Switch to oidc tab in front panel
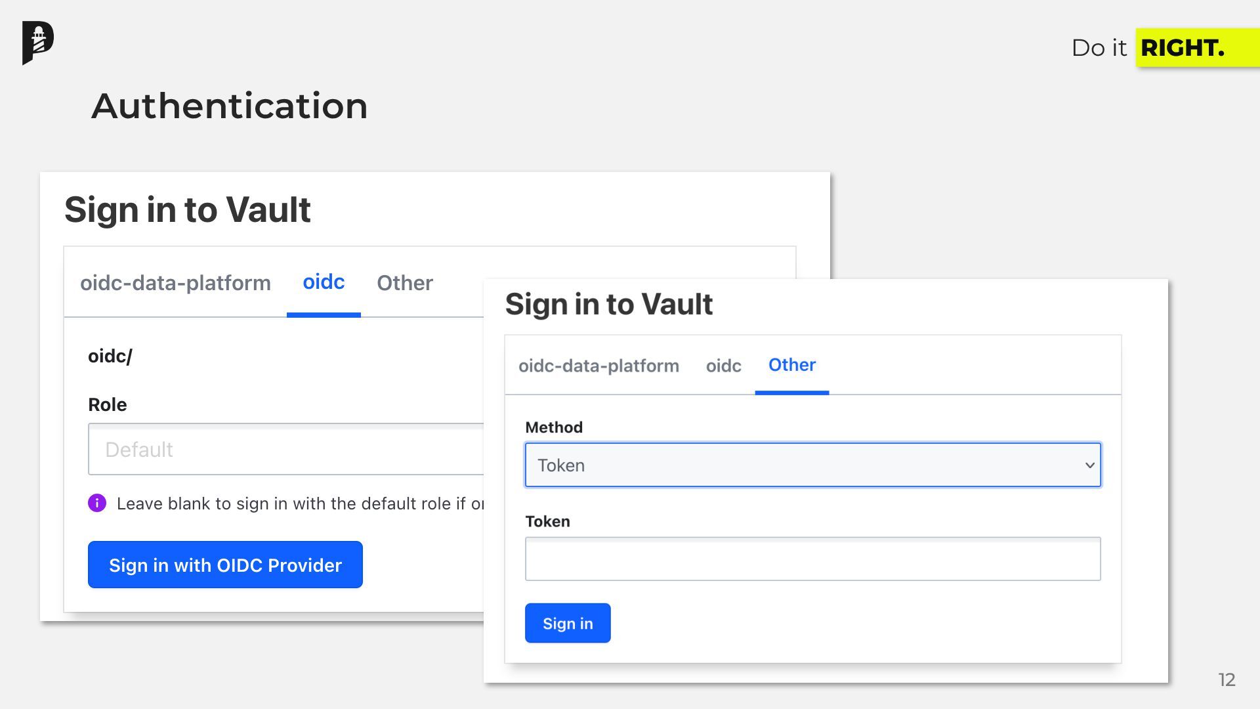The image size is (1260, 709). [723, 366]
